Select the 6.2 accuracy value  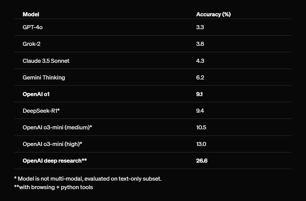coord(200,77)
